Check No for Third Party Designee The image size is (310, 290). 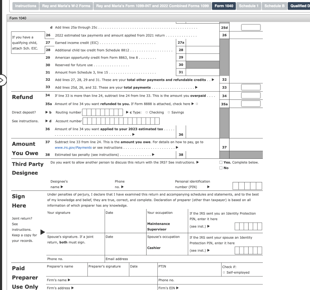coord(221,168)
